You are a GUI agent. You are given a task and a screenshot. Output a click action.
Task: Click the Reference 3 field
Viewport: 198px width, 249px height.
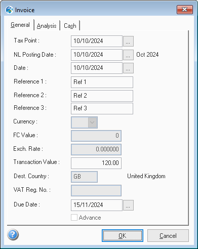click(102, 108)
